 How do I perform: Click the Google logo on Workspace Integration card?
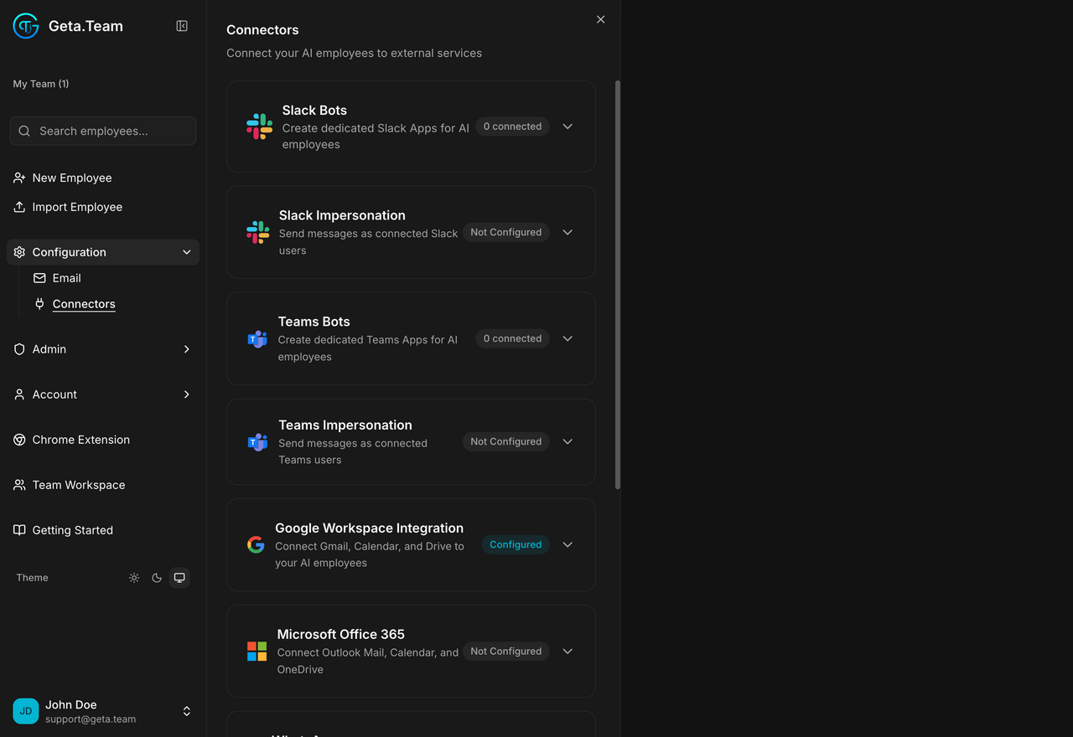pos(256,544)
